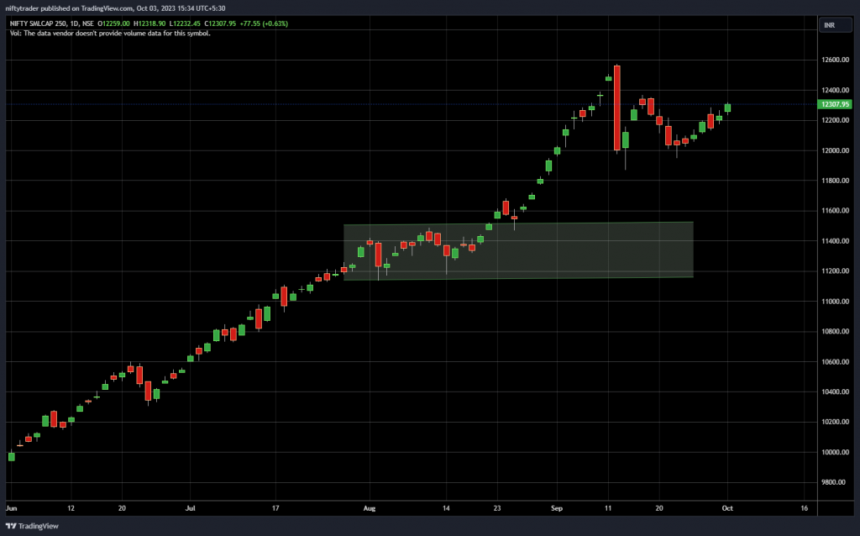Open the INR currency selector
Viewport: 860px width, 536px height.
pyautogui.click(x=835, y=25)
